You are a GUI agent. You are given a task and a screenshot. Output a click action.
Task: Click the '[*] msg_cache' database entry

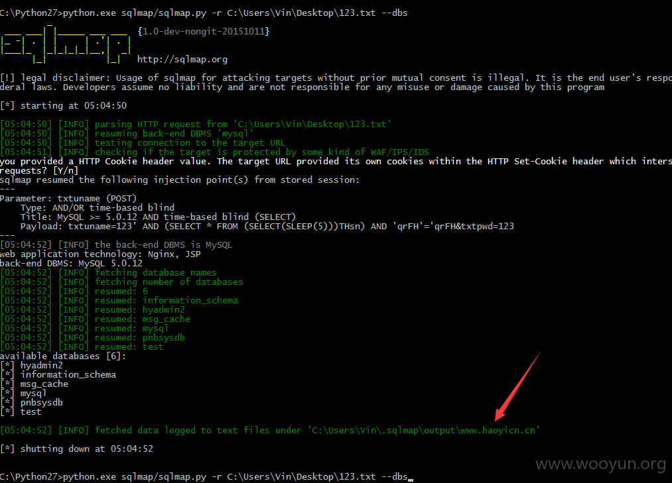pos(34,384)
